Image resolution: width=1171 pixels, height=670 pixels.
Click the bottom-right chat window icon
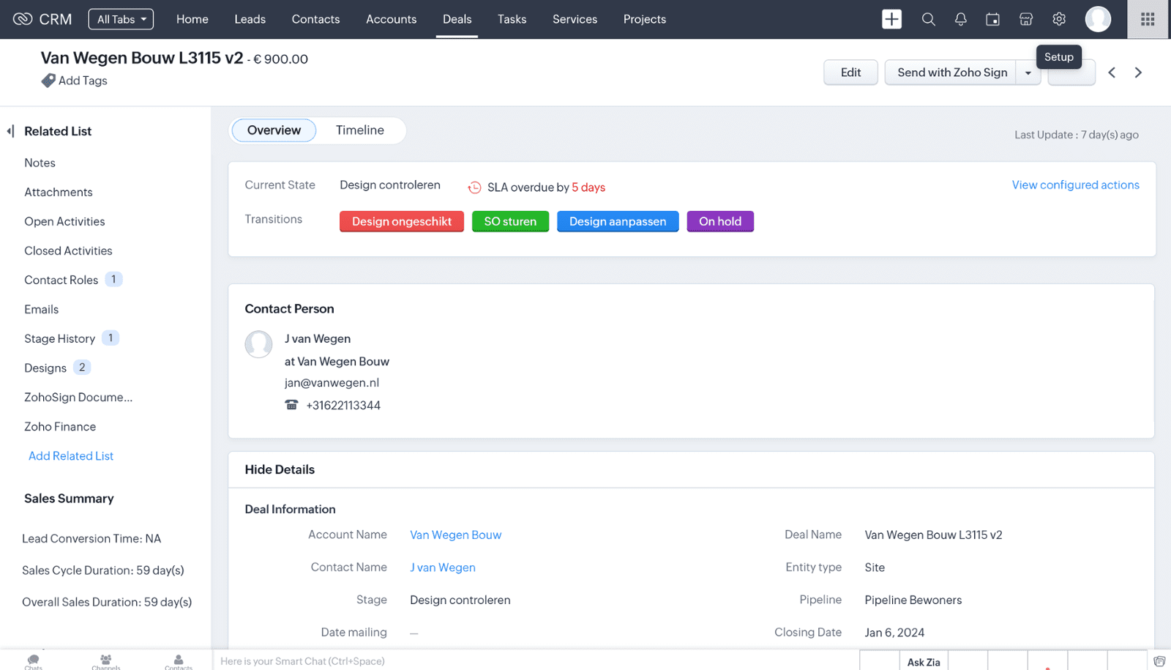(1159, 661)
